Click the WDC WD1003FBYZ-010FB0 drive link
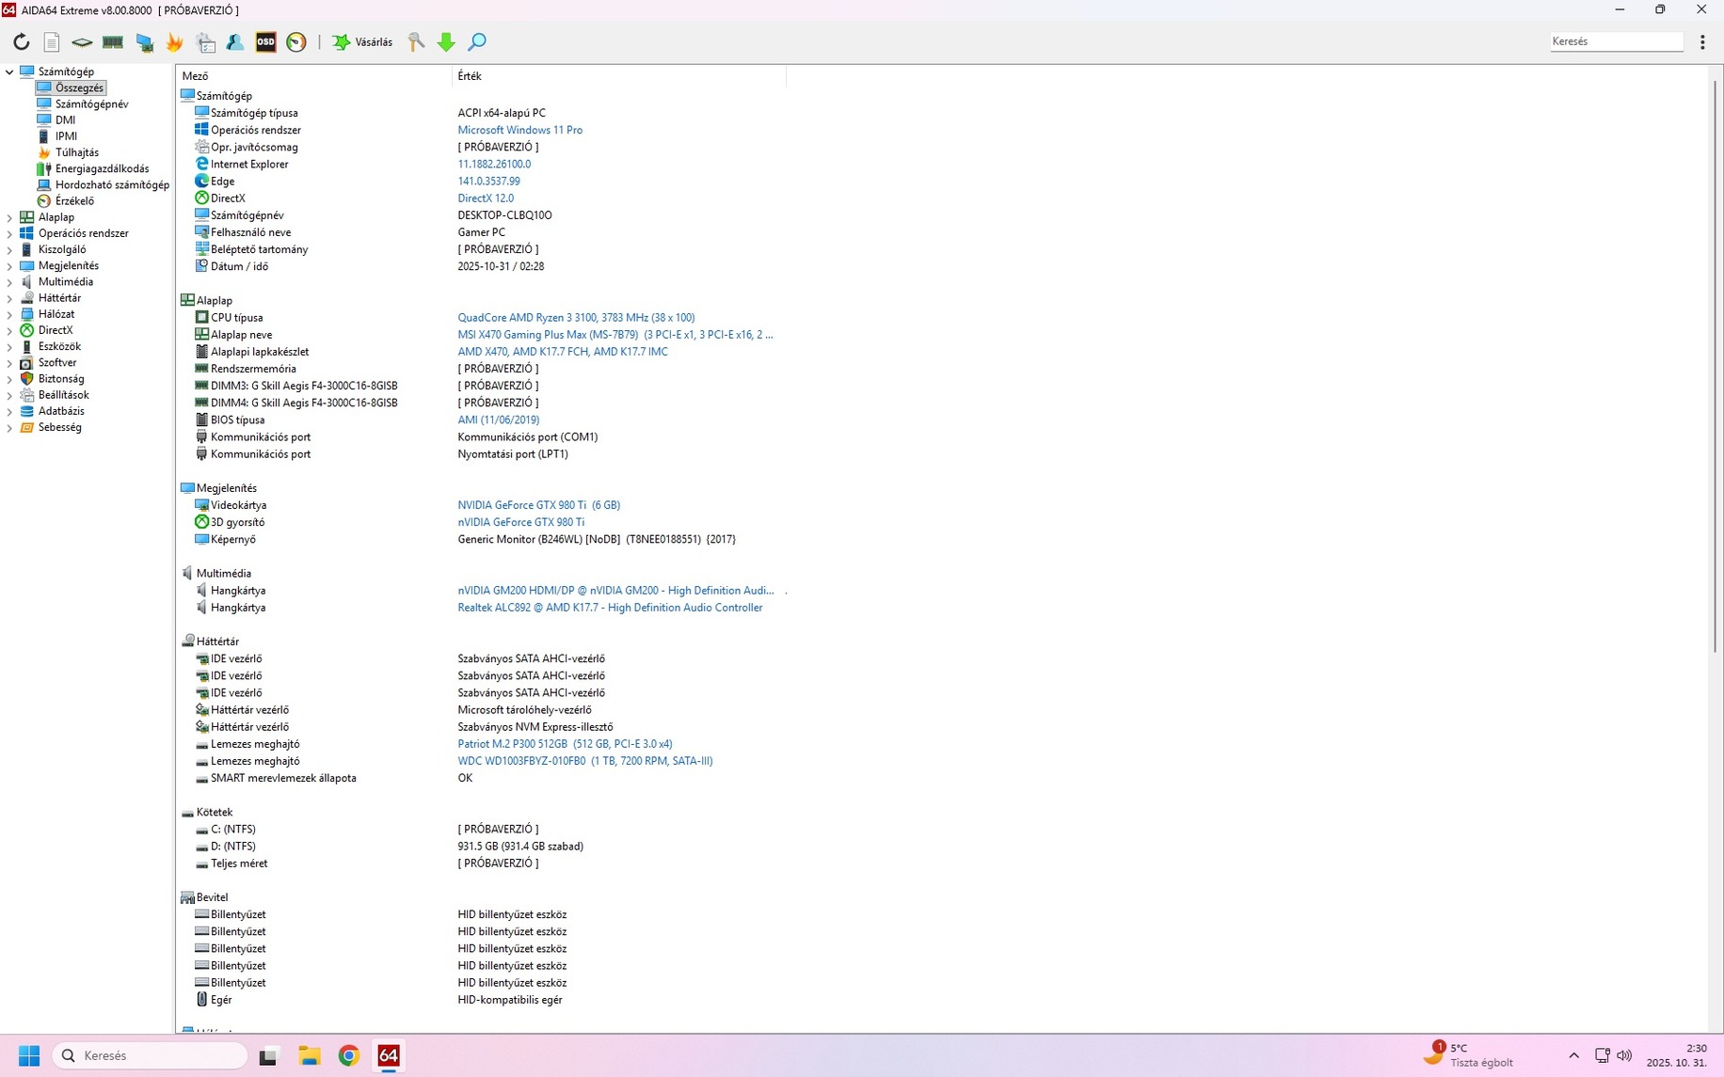 (x=585, y=761)
